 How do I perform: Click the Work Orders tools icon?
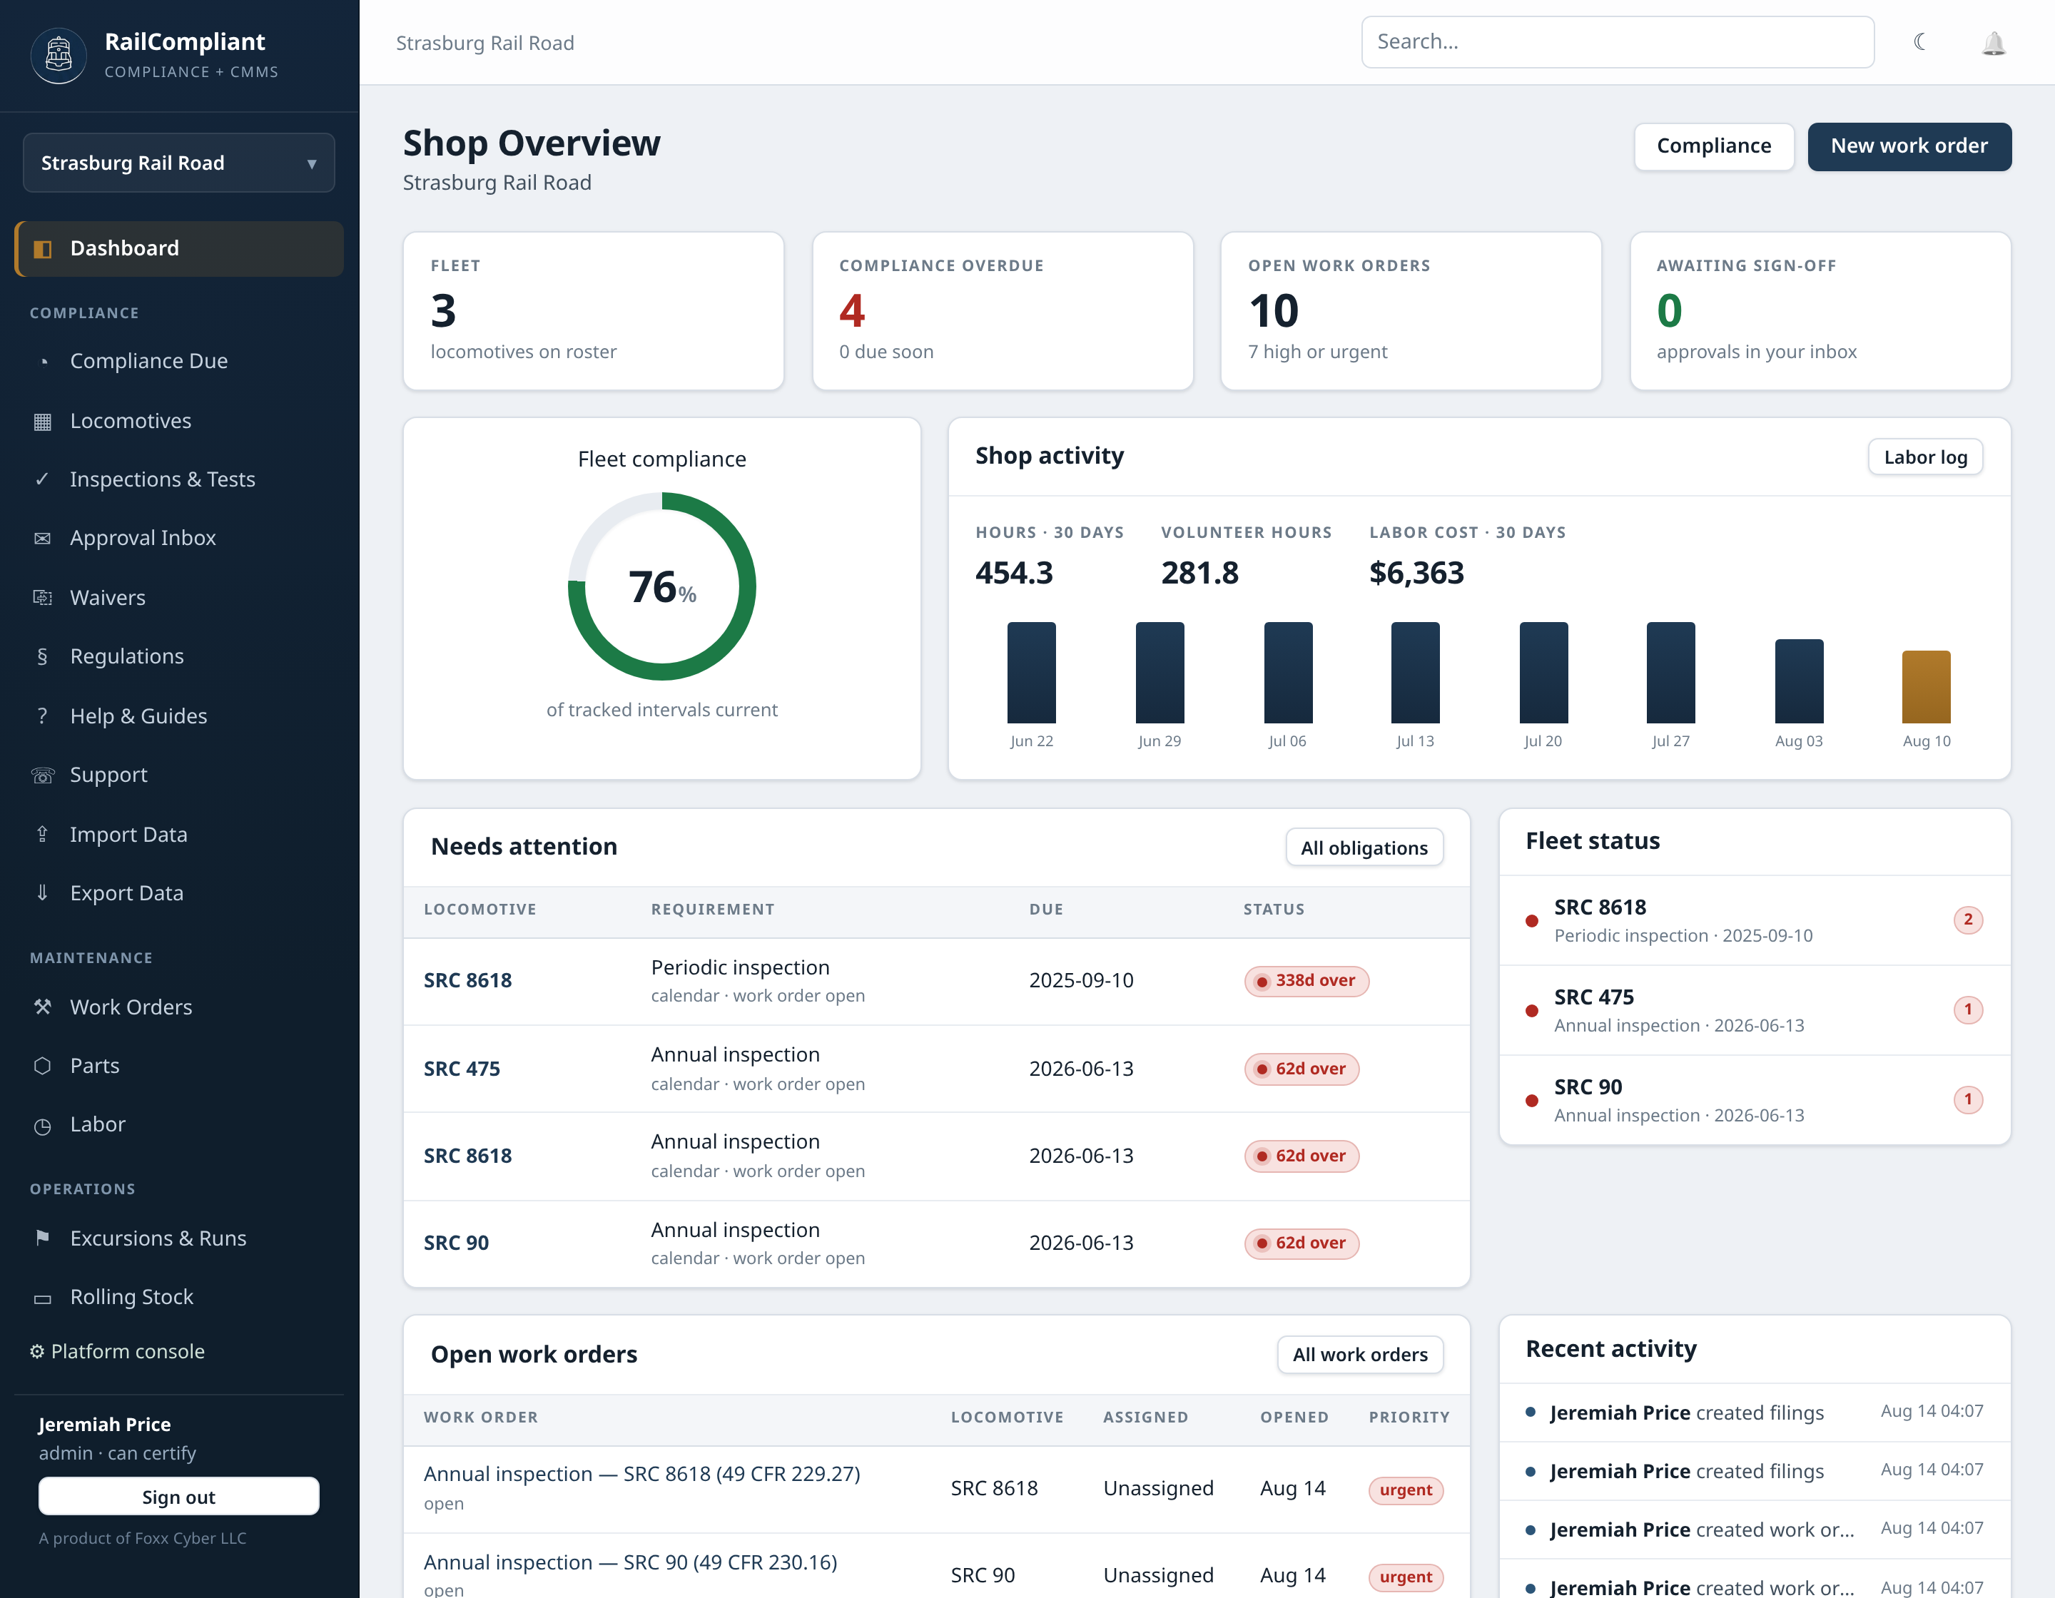coord(42,1007)
